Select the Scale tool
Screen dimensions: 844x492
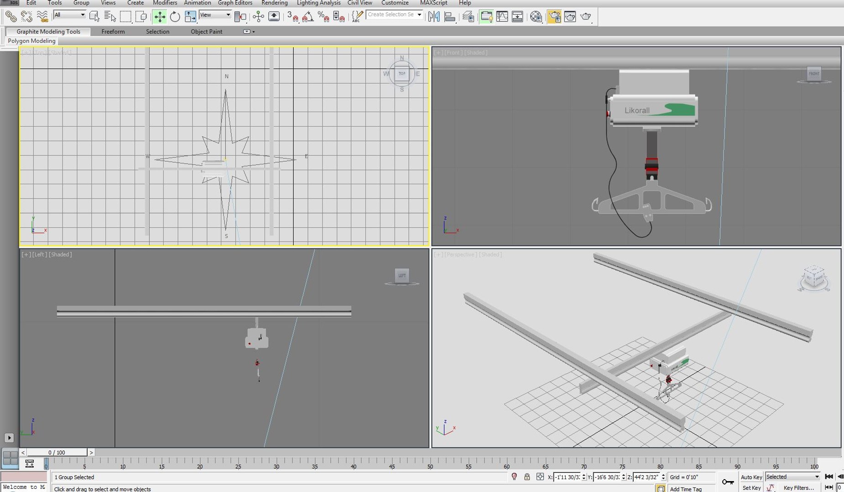click(x=190, y=17)
